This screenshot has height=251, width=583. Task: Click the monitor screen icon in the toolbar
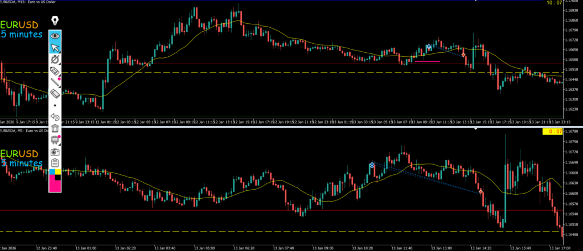[x=55, y=140]
